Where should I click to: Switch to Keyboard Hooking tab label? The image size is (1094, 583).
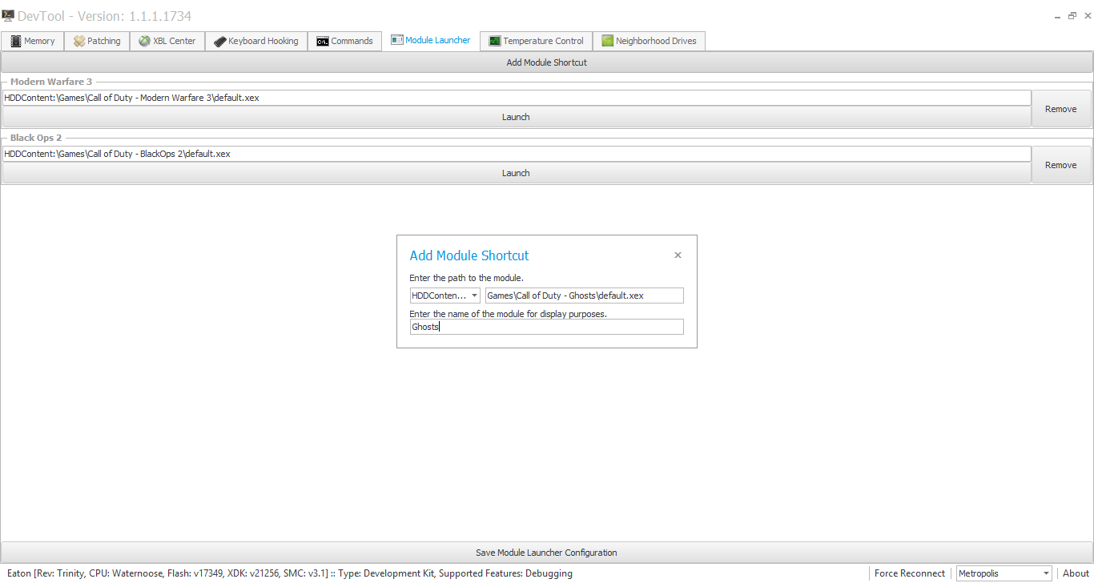[x=263, y=41]
